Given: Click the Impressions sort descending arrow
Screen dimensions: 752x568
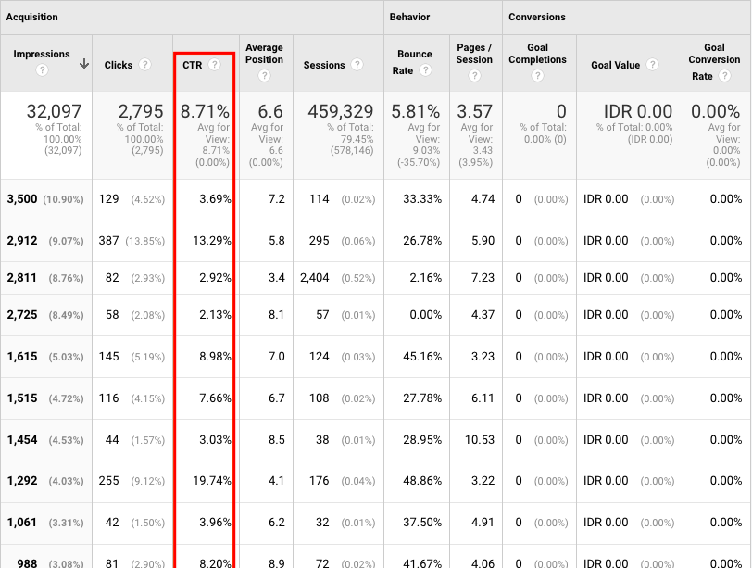Looking at the screenshot, I should 83,64.
